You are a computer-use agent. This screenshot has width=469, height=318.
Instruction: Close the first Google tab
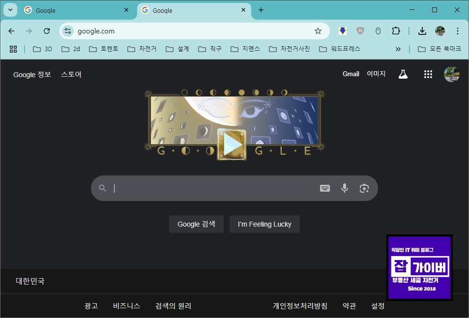tap(126, 10)
